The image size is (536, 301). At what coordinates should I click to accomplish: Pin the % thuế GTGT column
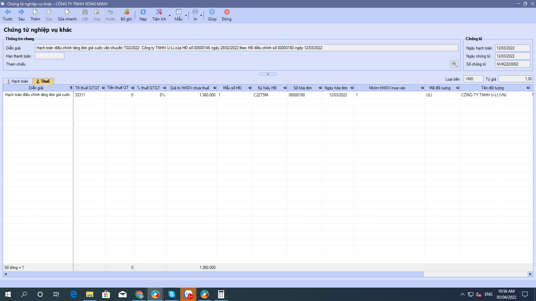point(164,88)
